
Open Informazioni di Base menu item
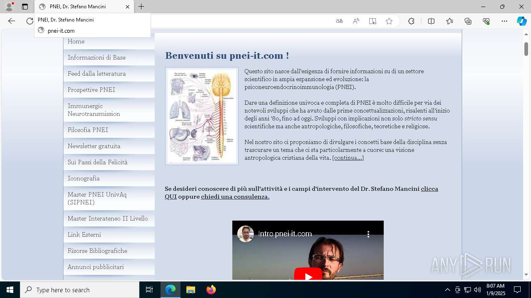(109, 58)
